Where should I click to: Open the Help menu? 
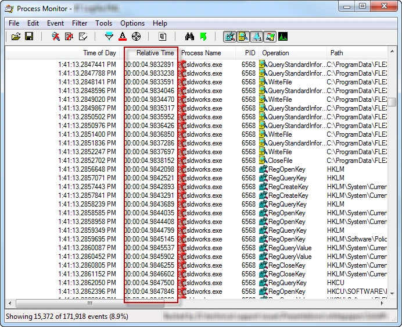coord(160,23)
